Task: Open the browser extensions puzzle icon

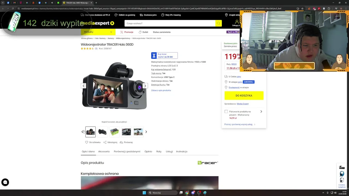Action: [x=329, y=8]
